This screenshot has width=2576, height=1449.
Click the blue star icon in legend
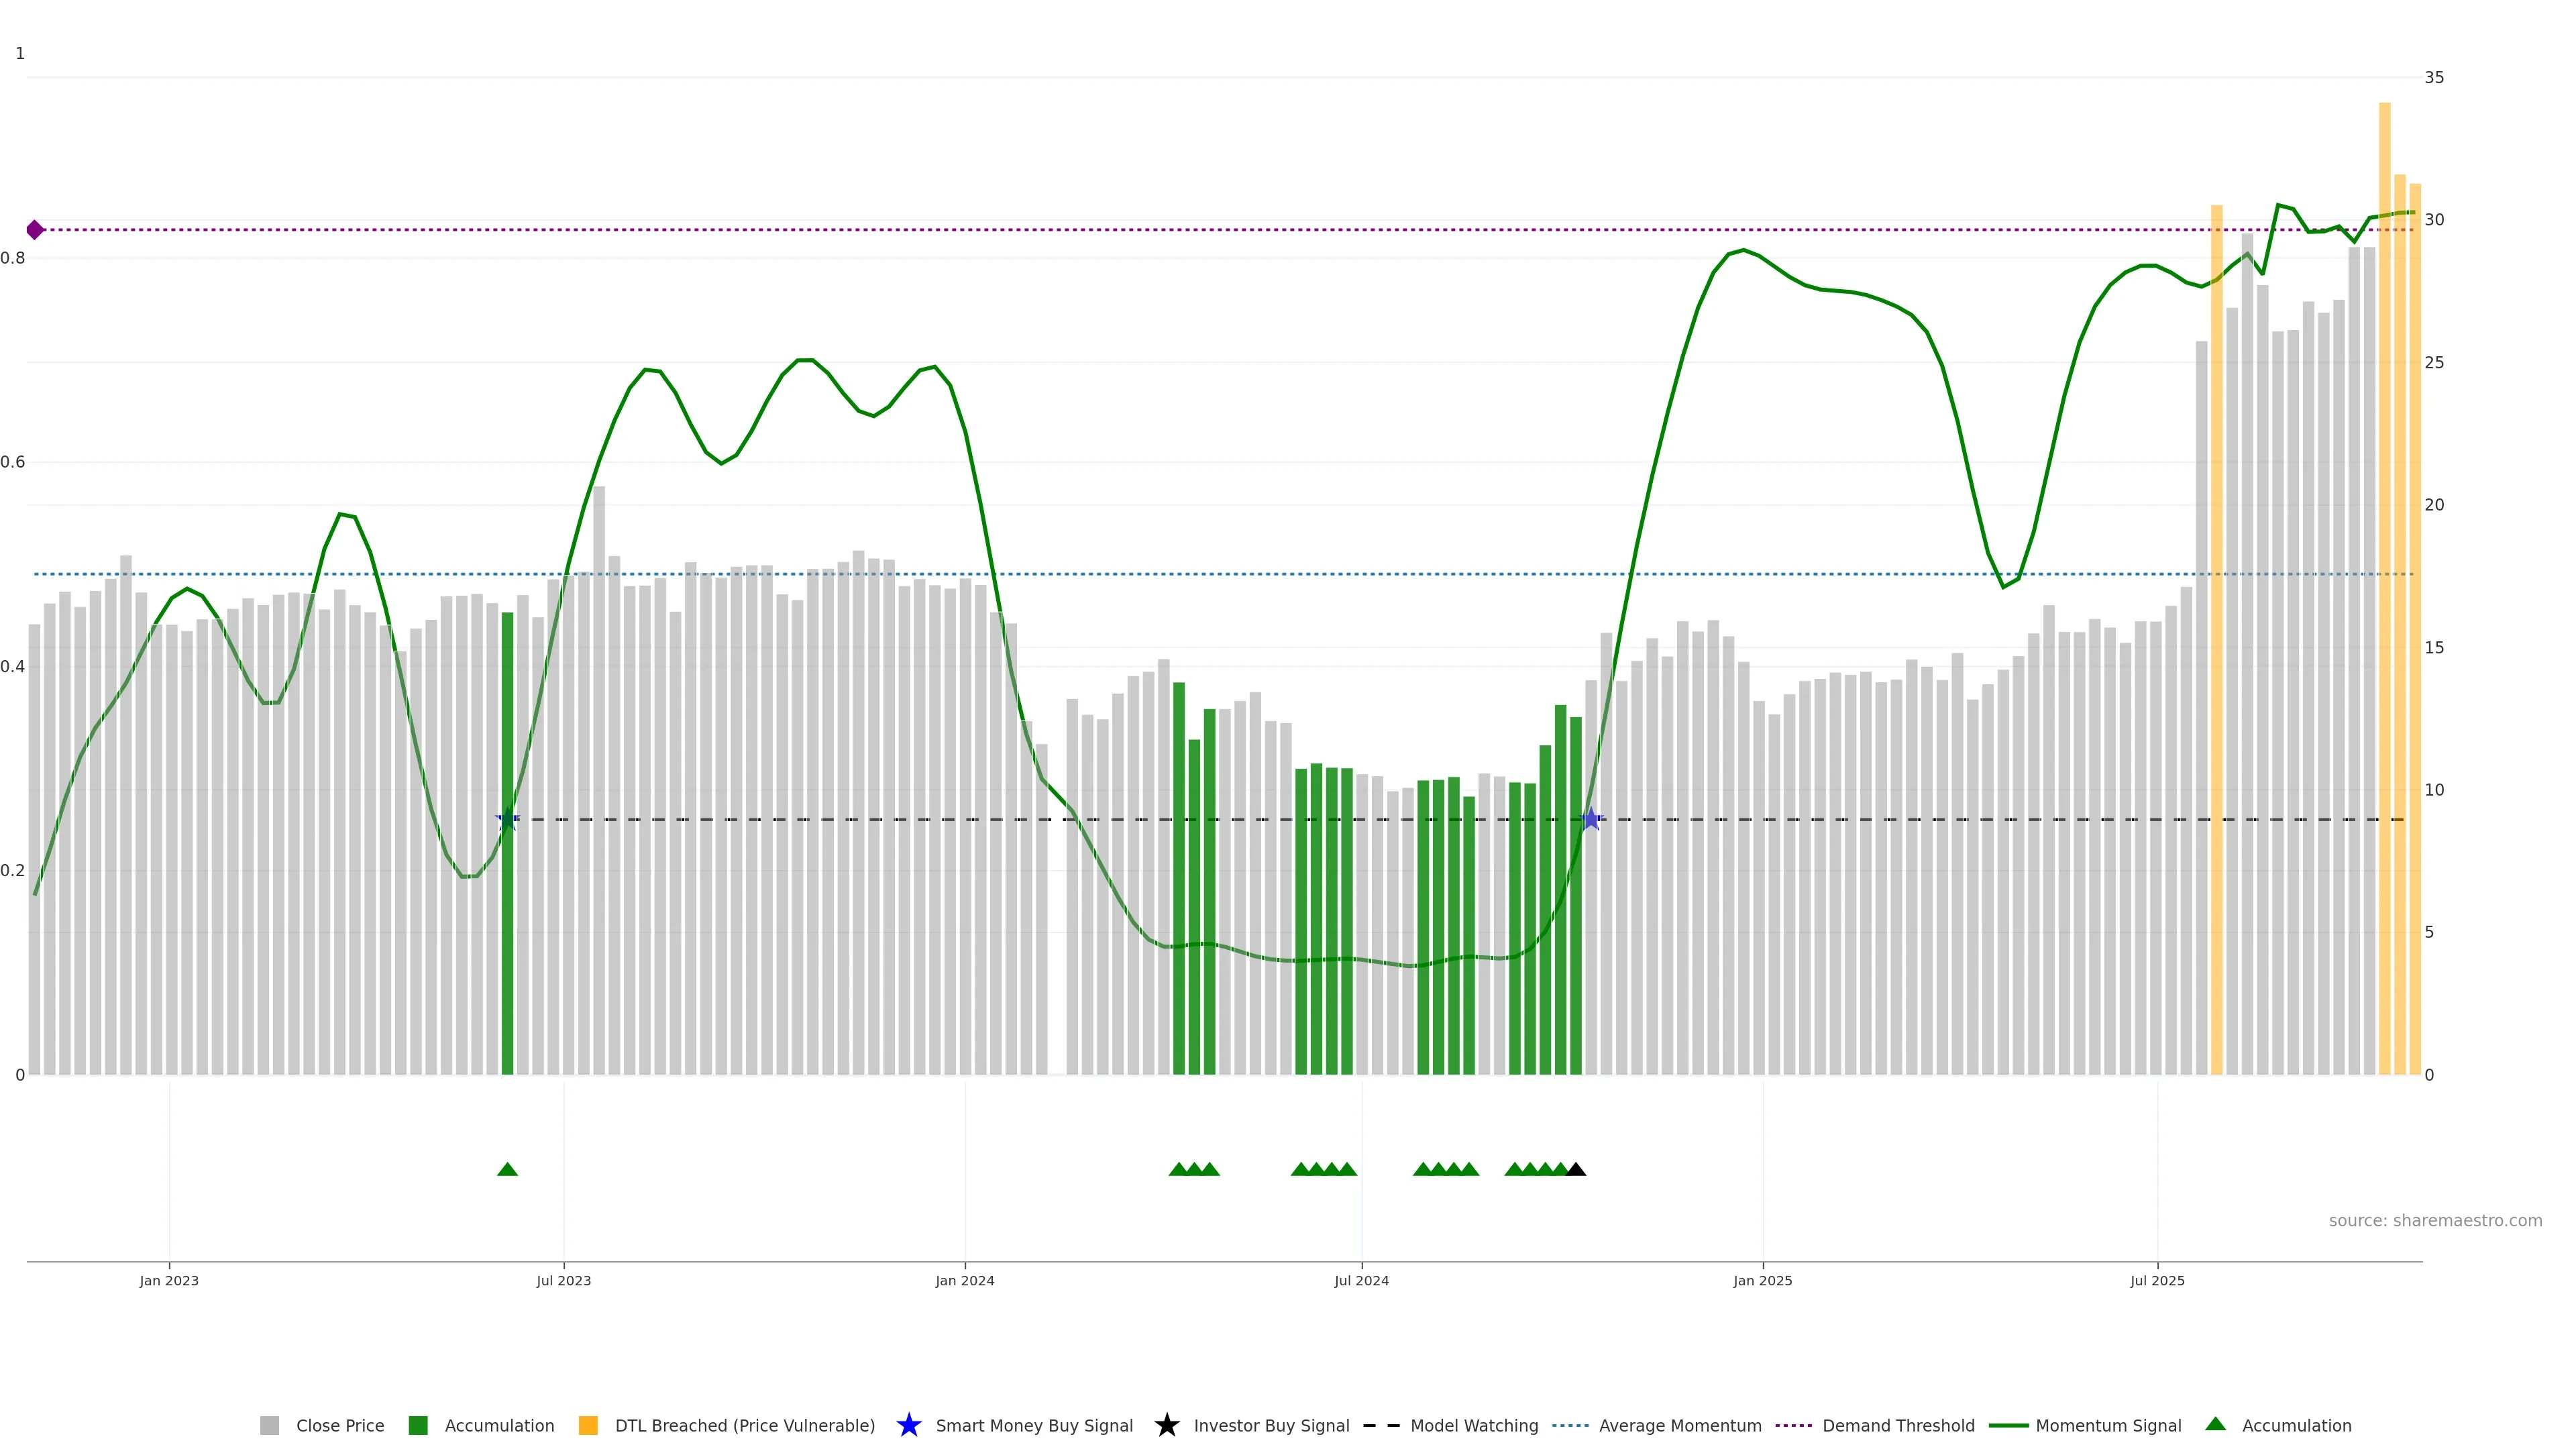(x=908, y=1425)
